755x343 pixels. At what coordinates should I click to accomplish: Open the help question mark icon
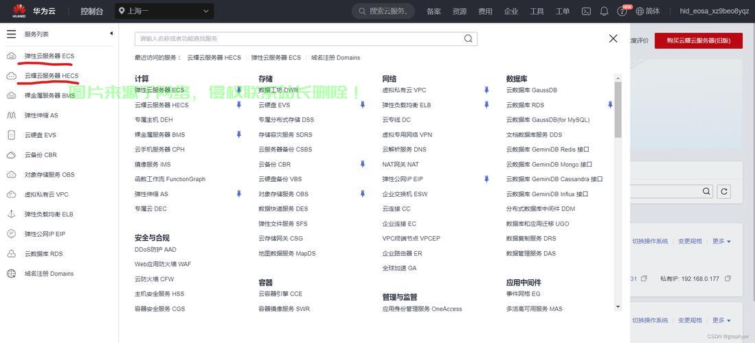coord(622,12)
